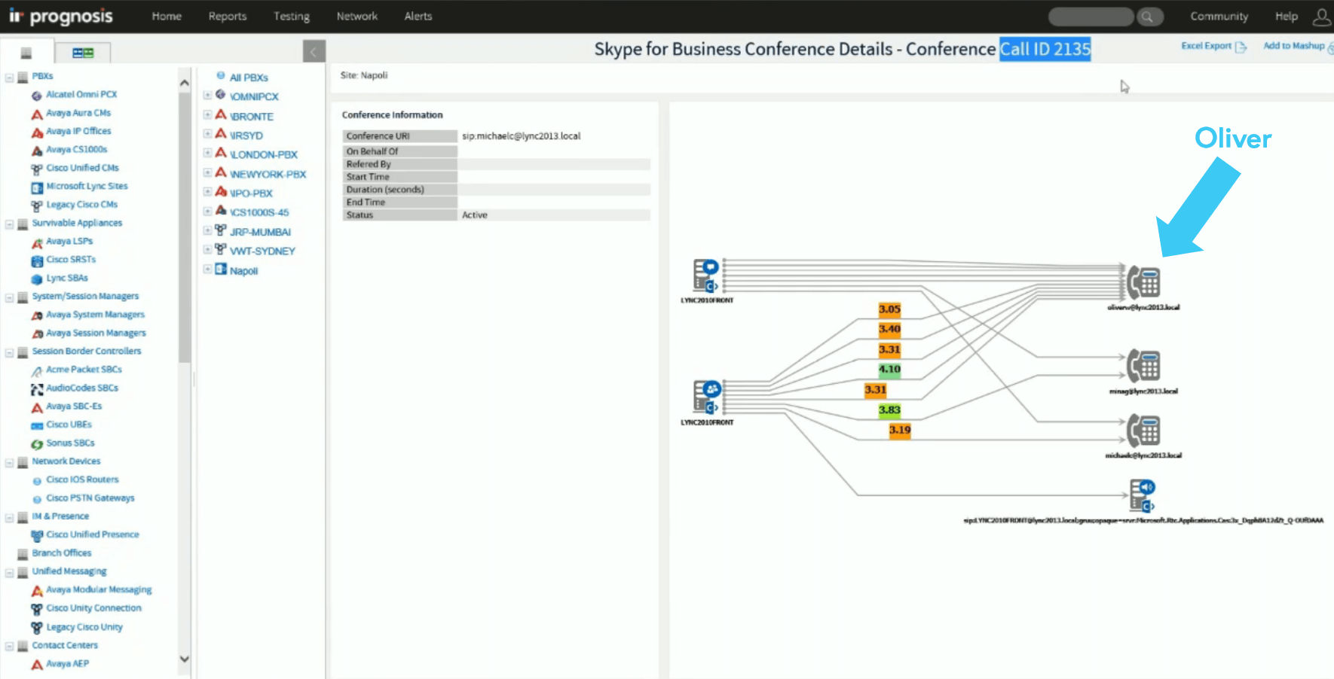Select the minag phone endpoint icon
1334x679 pixels.
point(1143,367)
